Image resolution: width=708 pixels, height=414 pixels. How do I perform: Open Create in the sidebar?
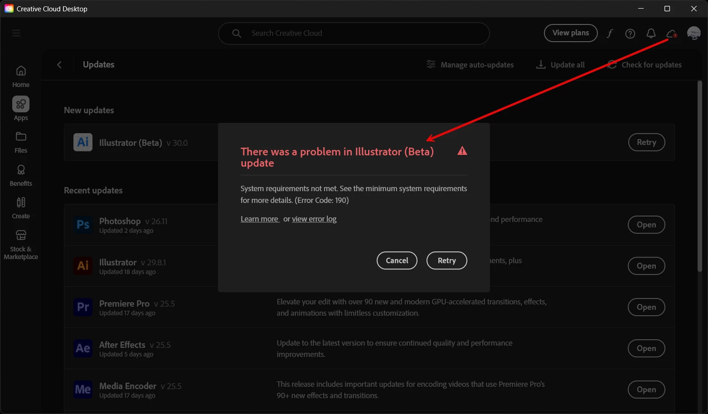pos(21,208)
